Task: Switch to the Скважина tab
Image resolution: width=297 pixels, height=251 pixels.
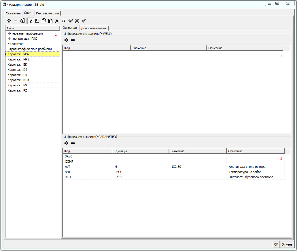Action: (x=13, y=13)
